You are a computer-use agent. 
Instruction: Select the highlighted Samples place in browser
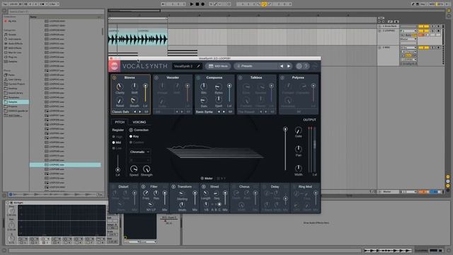tap(16, 102)
